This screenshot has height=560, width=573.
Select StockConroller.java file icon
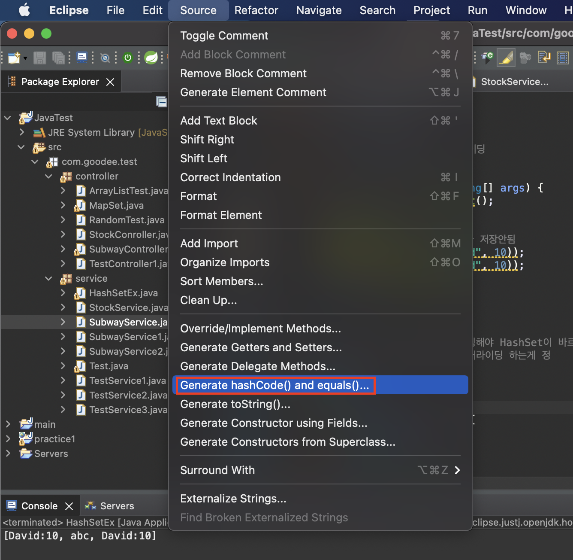click(81, 234)
